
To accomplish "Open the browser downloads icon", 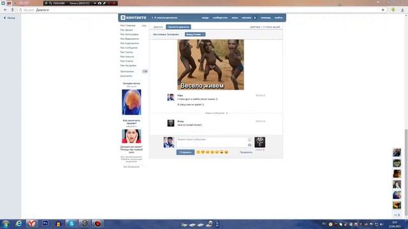I will (402, 10).
